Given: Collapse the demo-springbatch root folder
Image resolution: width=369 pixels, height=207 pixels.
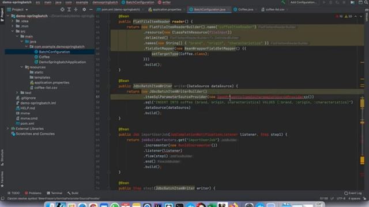Looking at the screenshot, I should click(8, 16).
